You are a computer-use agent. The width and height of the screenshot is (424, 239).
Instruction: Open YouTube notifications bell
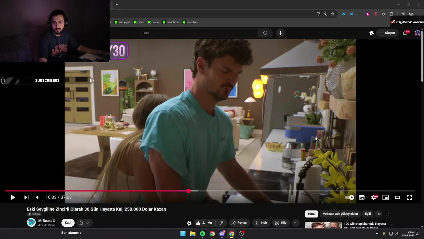click(405, 33)
